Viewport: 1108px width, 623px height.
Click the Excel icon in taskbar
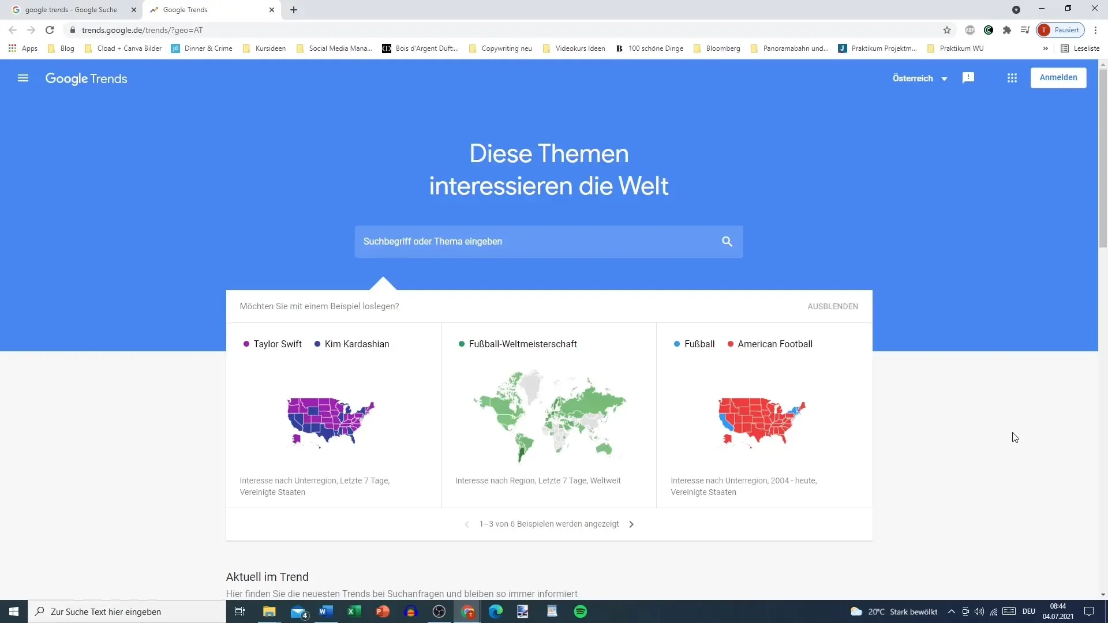pos(354,611)
